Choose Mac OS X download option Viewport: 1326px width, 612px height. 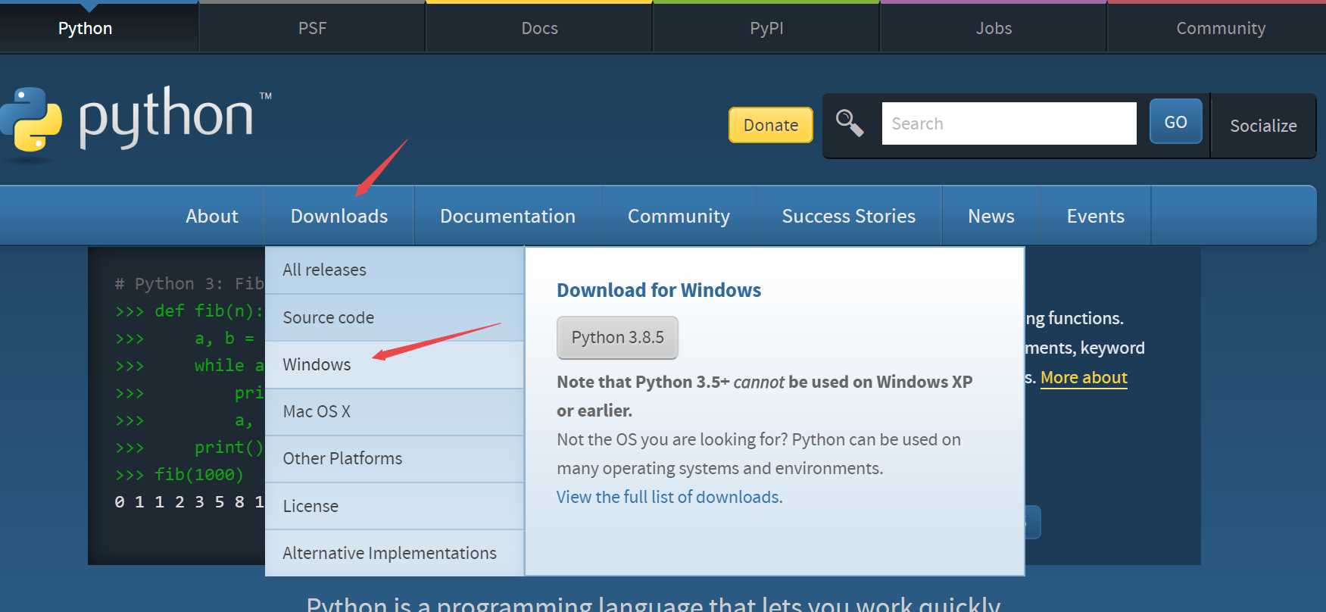pos(395,411)
